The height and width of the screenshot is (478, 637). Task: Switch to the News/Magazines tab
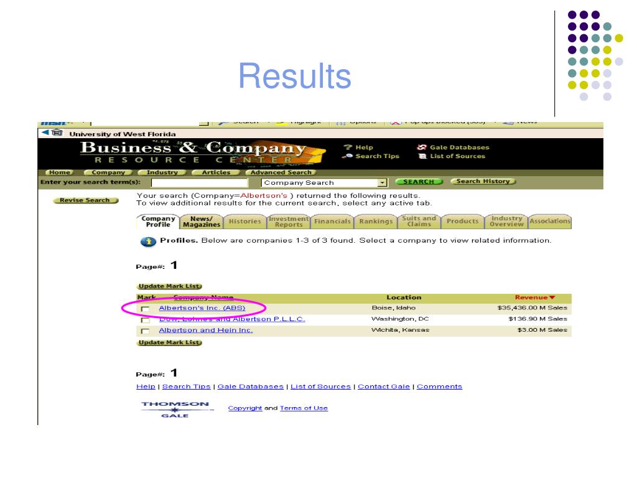coord(202,222)
